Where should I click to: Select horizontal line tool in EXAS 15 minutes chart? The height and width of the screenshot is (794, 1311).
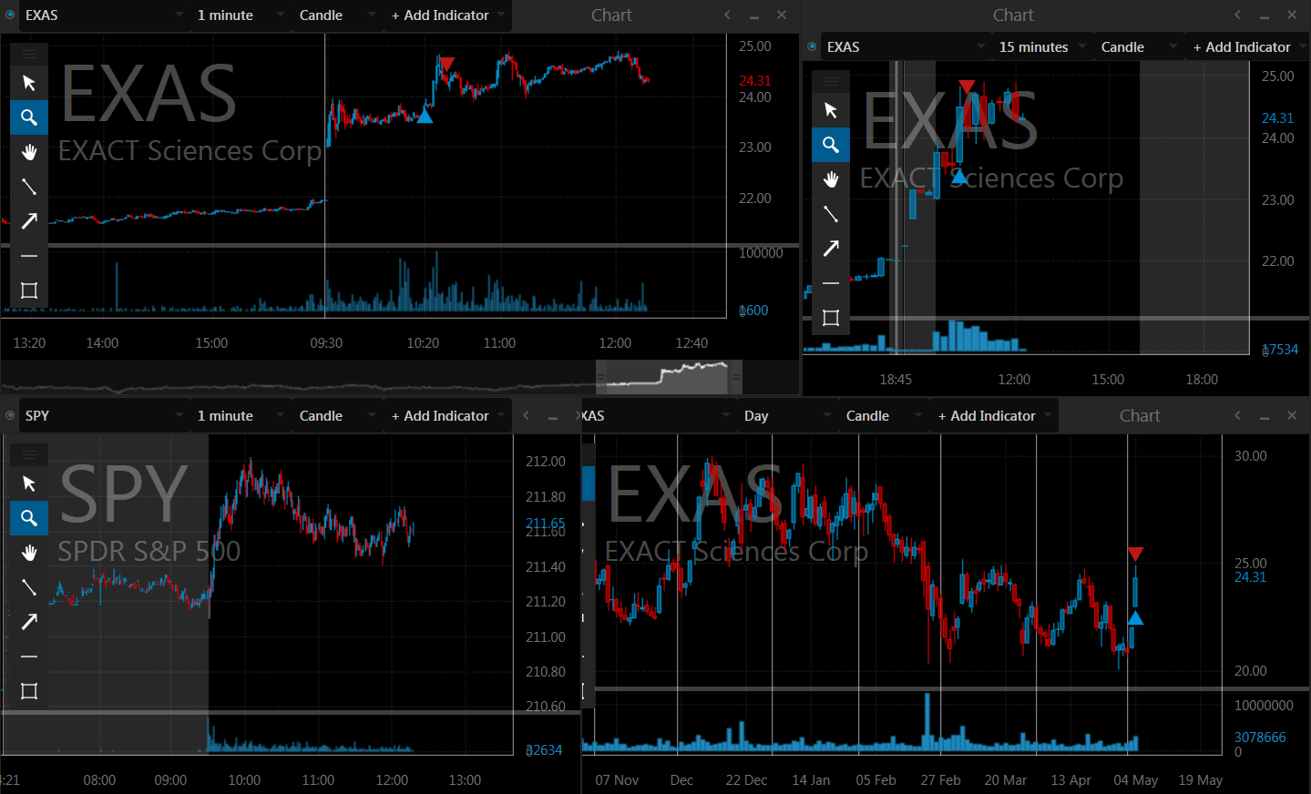(x=831, y=283)
